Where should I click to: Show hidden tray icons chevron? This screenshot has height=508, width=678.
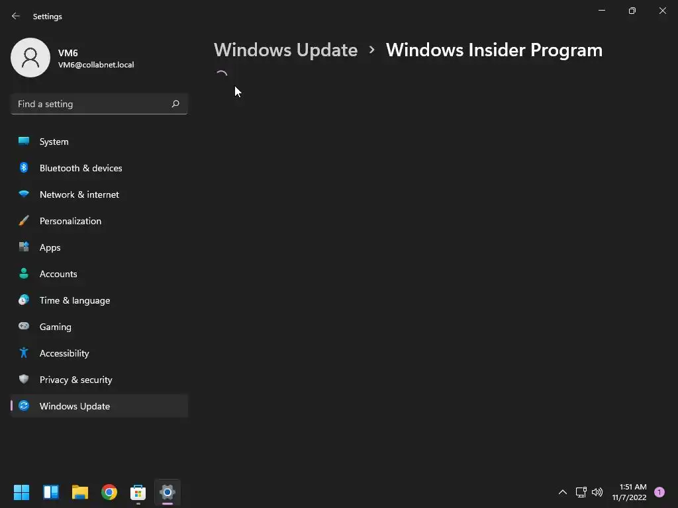tap(563, 492)
